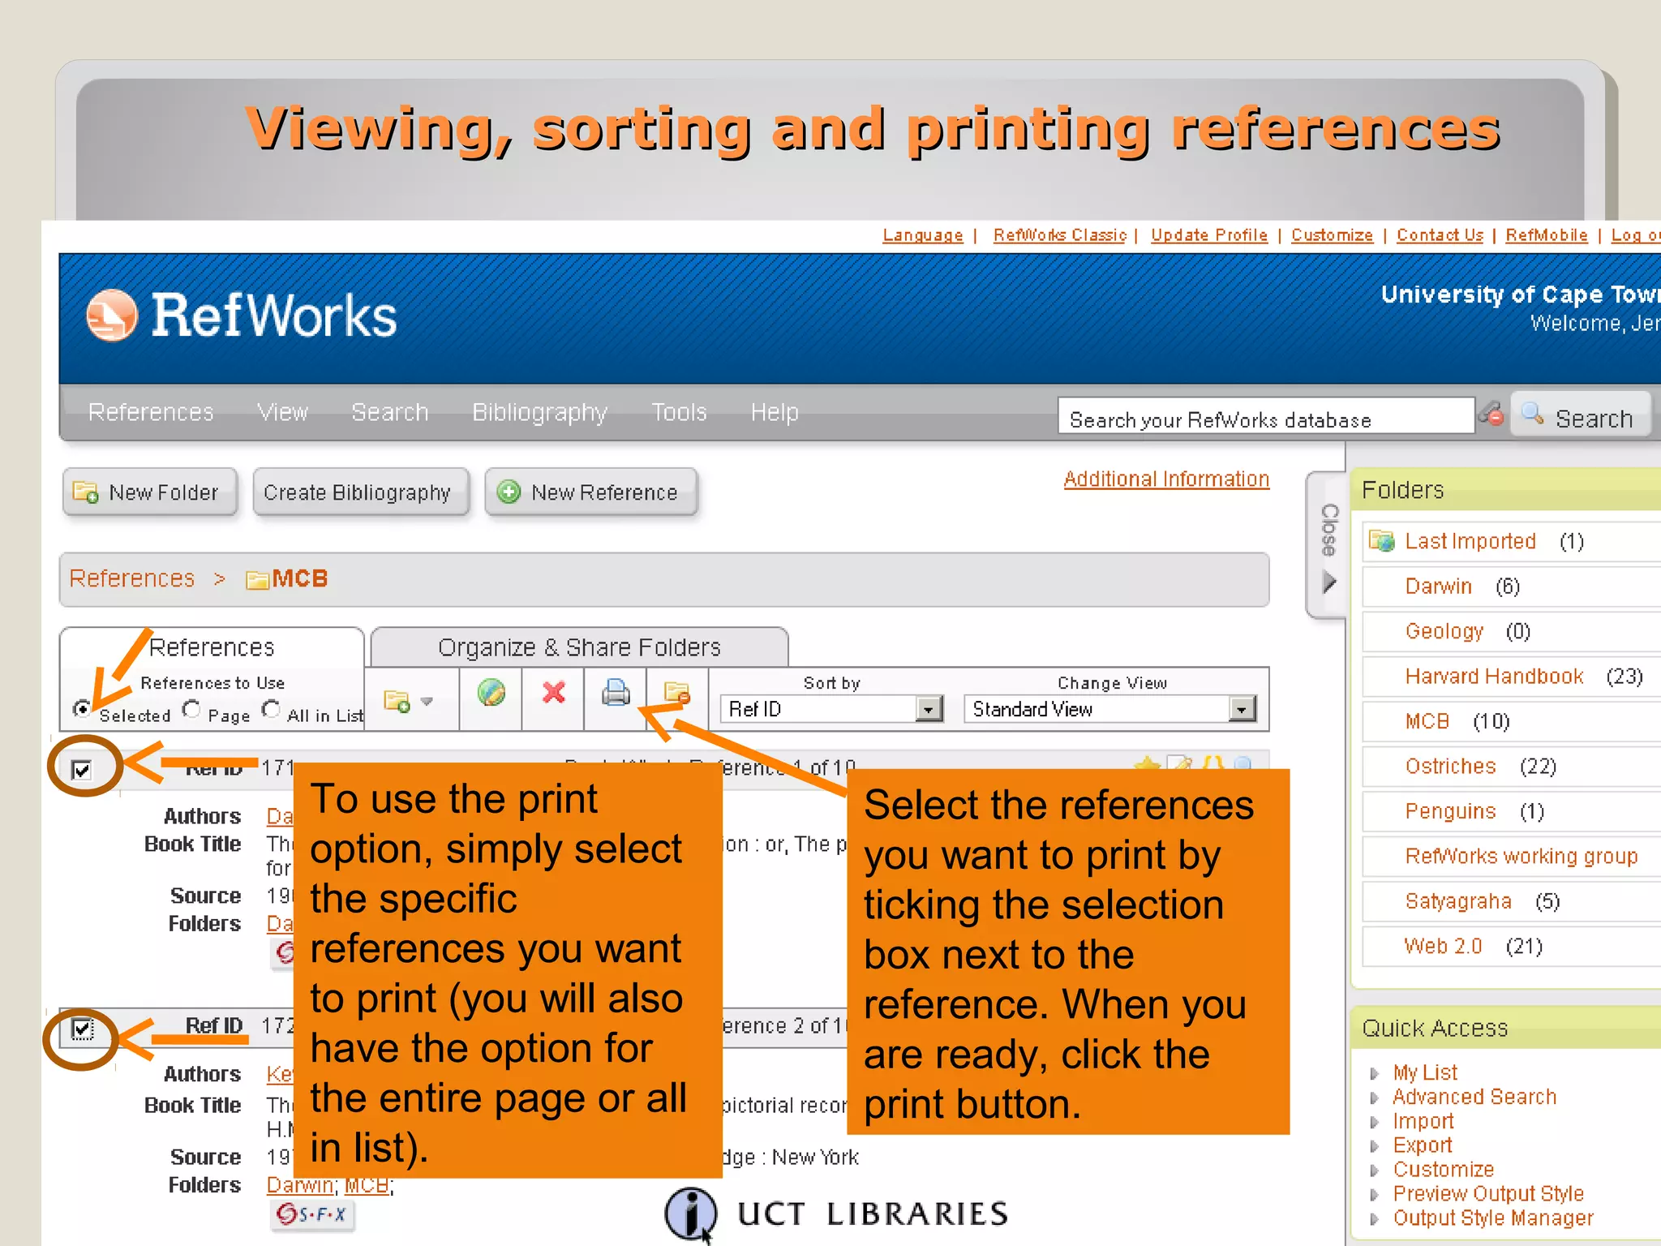Screen dimensions: 1661x1246
Task: Open the Help menu
Action: 775,412
